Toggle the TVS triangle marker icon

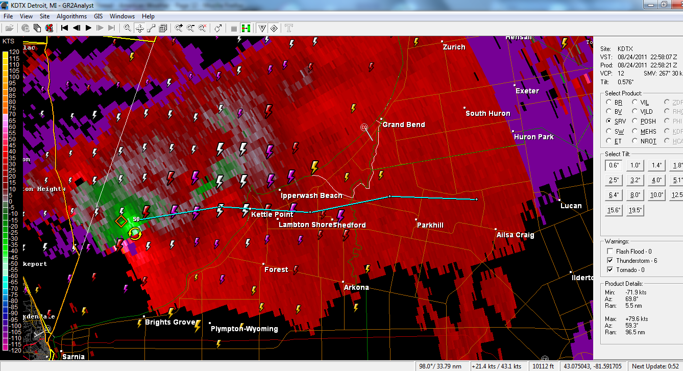(262, 28)
